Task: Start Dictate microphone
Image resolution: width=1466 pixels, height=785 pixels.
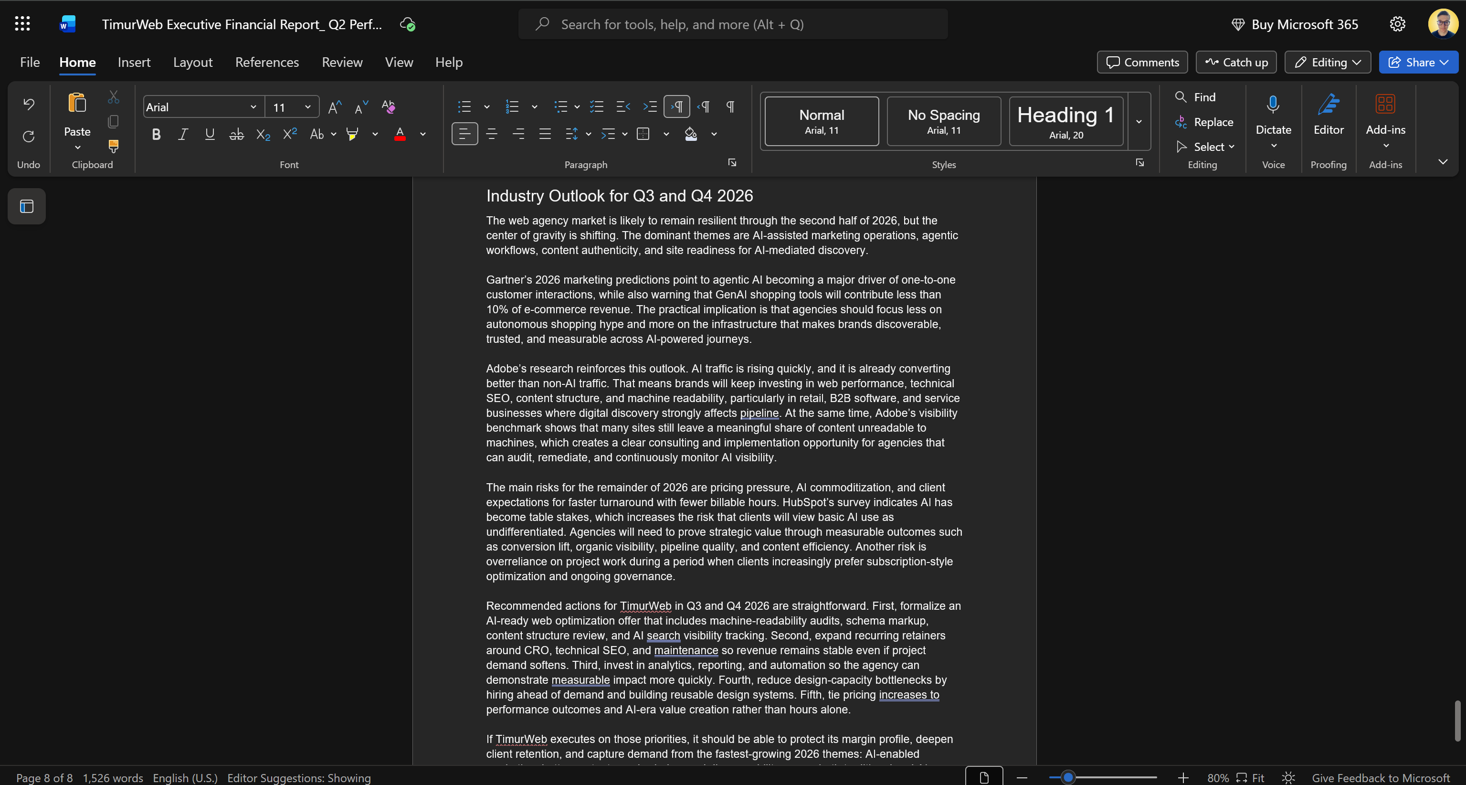Action: pos(1273,106)
